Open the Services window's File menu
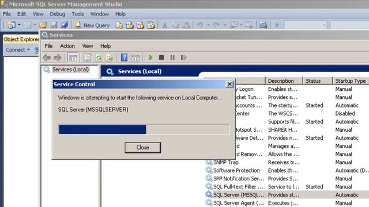 coord(48,46)
